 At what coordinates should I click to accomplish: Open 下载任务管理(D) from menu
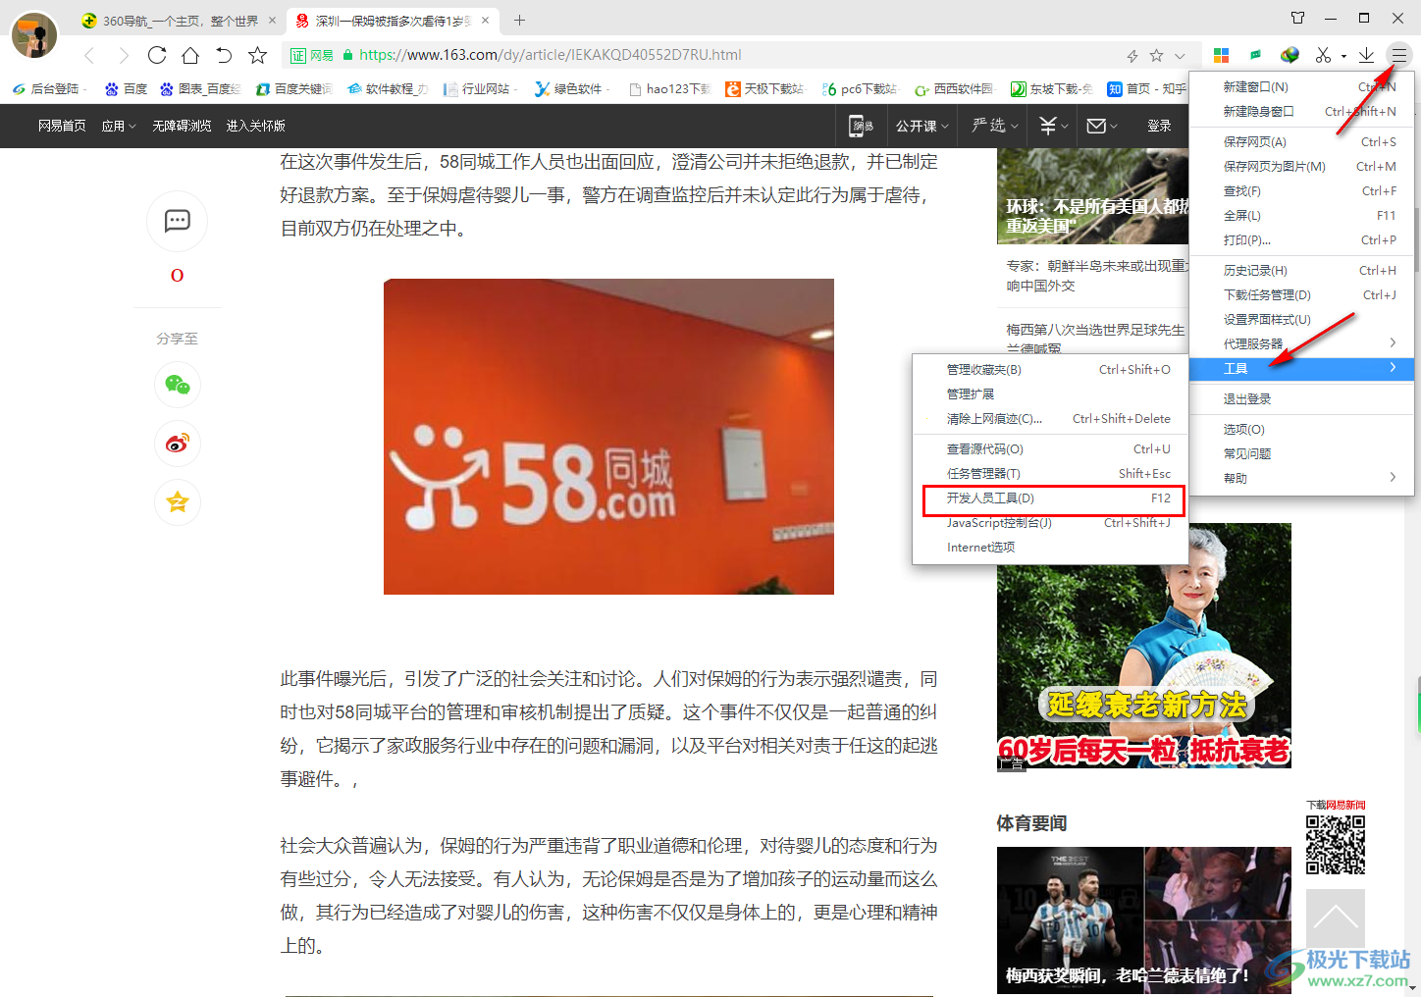1301,295
